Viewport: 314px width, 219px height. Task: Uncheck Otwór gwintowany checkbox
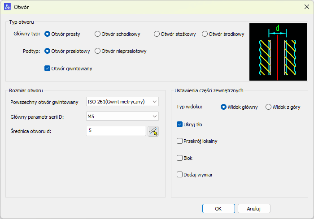tap(48, 69)
